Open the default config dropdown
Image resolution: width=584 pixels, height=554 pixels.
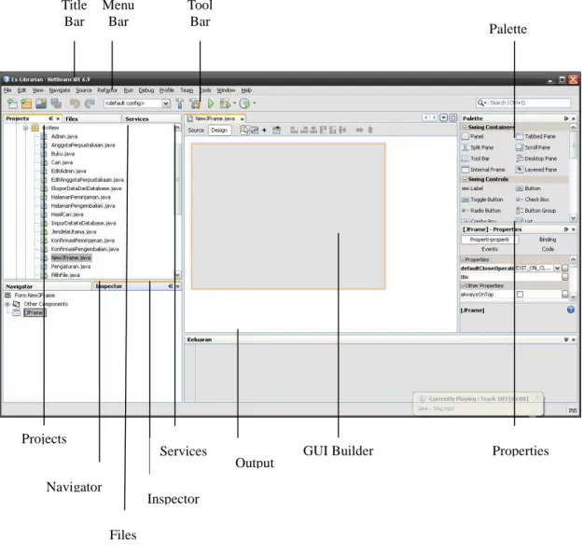(166, 104)
